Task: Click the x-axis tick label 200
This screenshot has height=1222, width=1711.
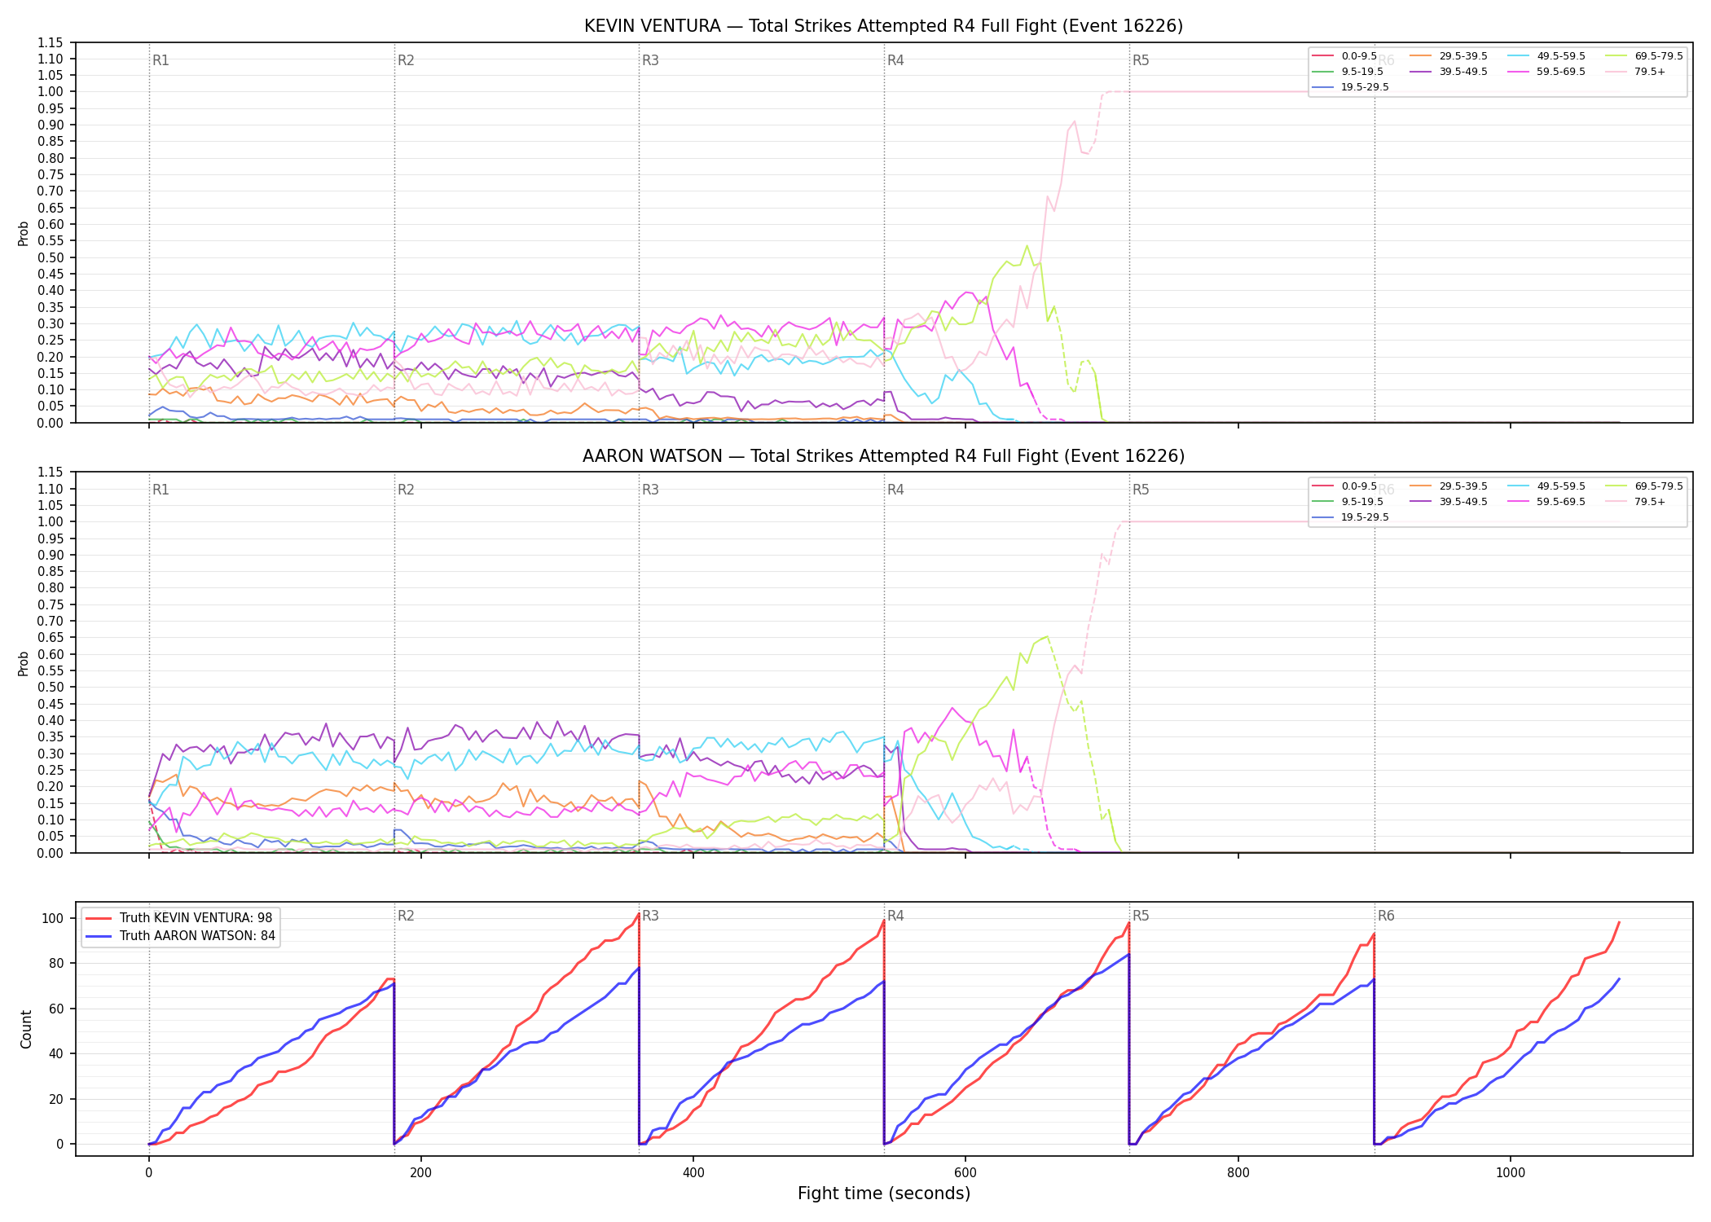Action: tap(421, 1173)
